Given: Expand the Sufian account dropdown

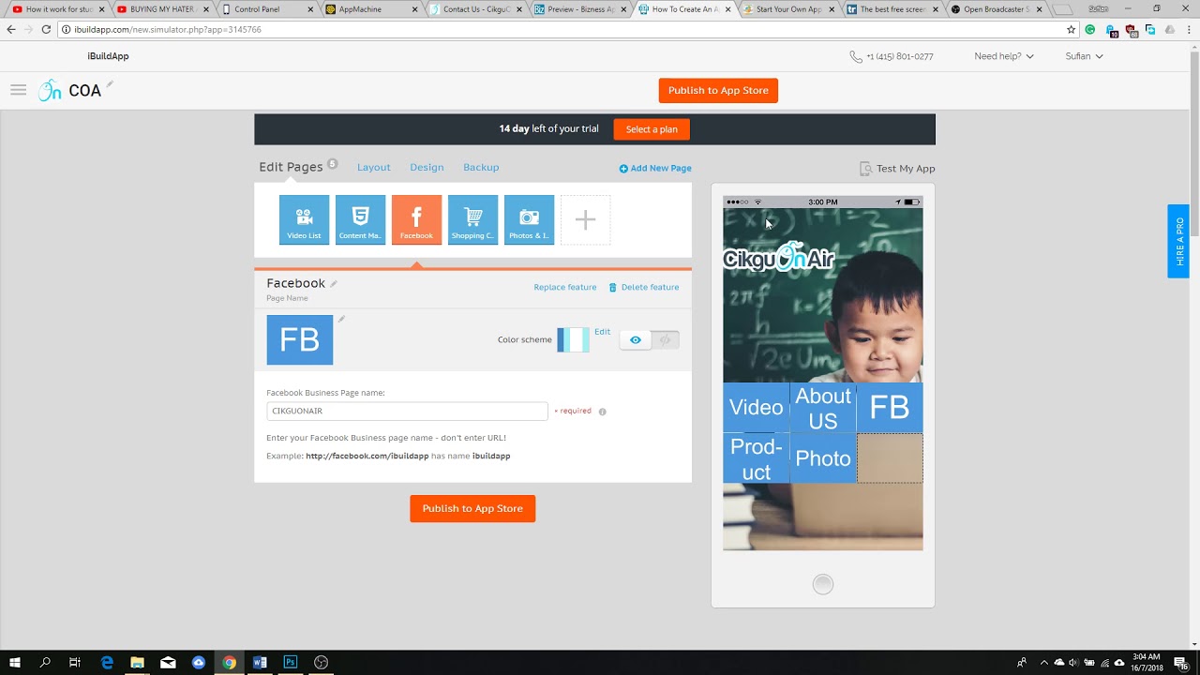Looking at the screenshot, I should coord(1084,56).
